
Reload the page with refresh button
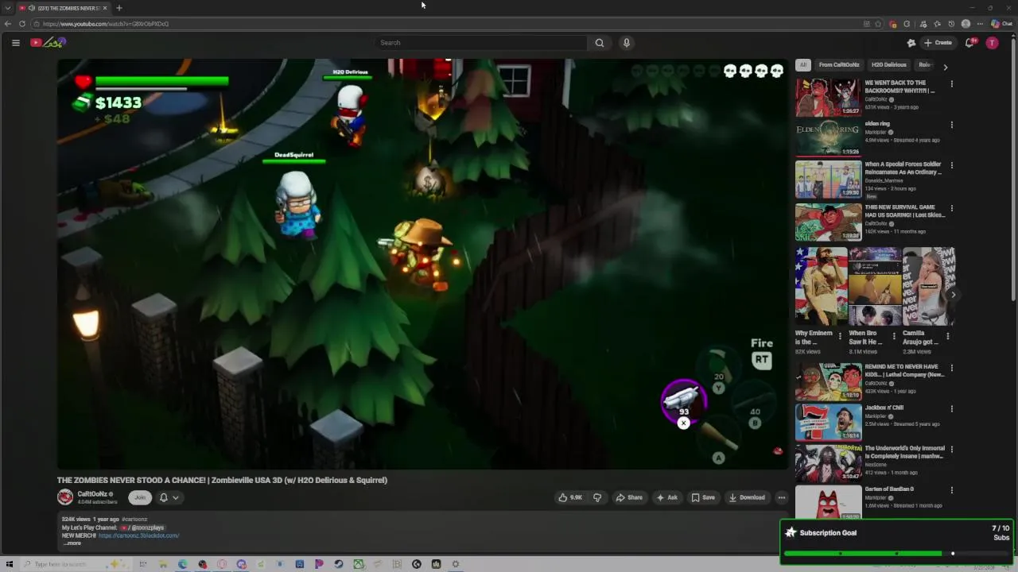coord(22,24)
